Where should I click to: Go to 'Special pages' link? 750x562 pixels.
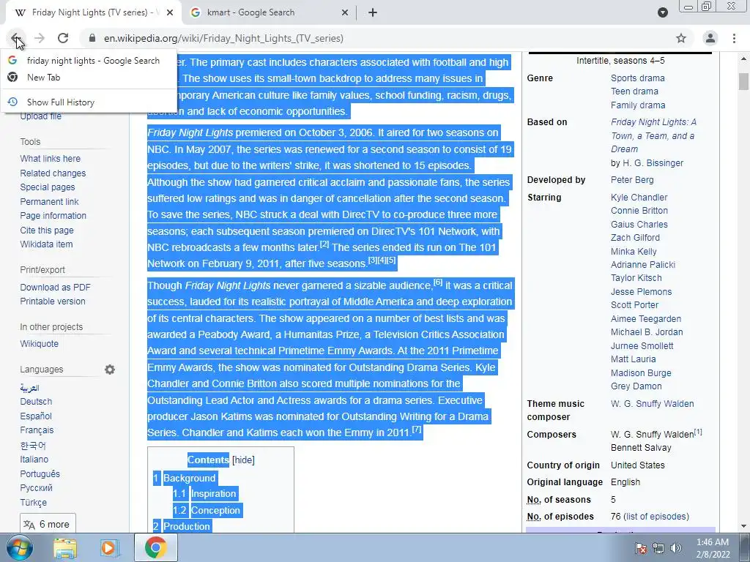point(48,187)
